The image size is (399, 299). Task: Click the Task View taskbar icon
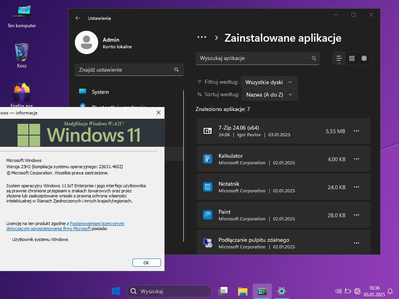tap(223, 291)
